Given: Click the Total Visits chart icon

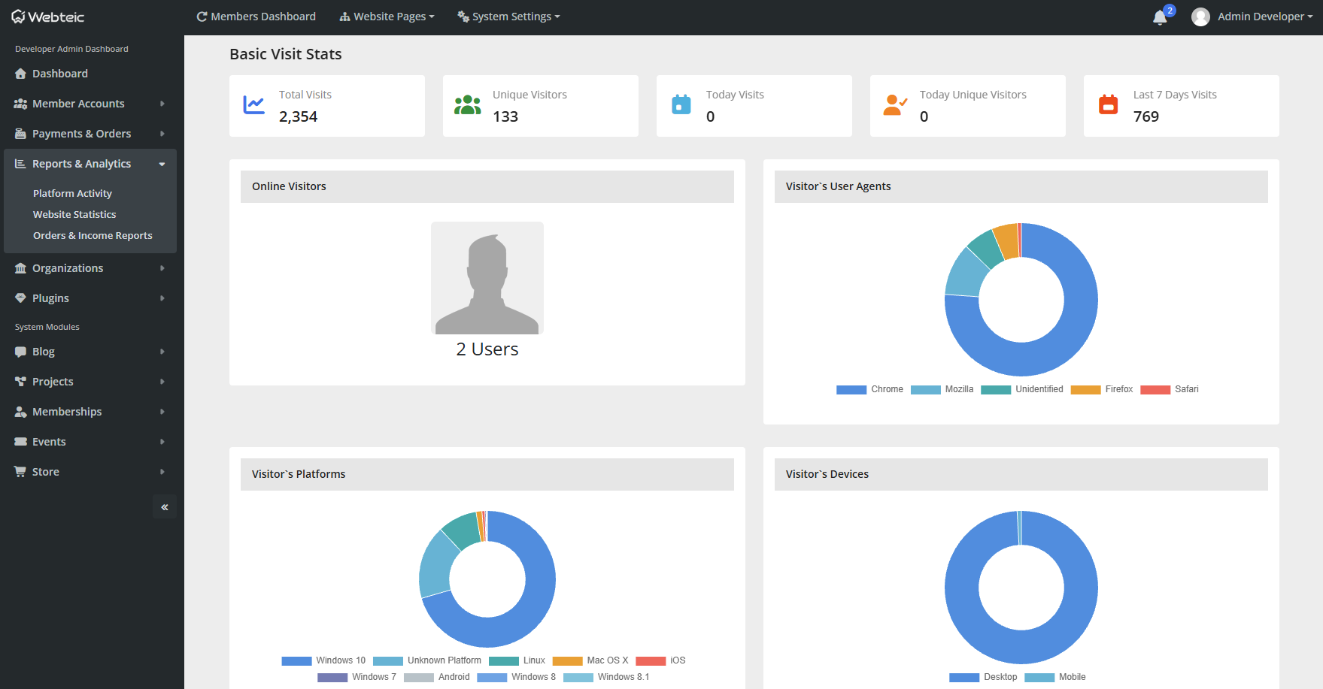Looking at the screenshot, I should click(254, 105).
